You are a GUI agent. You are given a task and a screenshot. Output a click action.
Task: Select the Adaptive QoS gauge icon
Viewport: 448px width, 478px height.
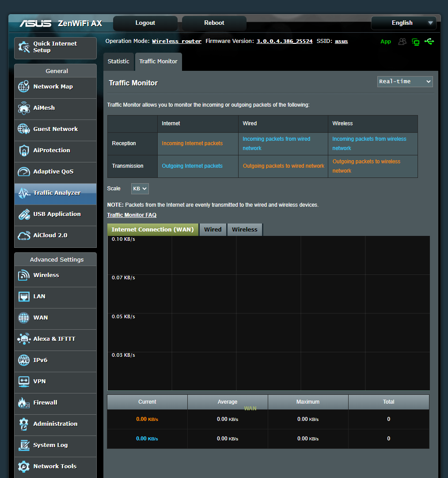(24, 172)
